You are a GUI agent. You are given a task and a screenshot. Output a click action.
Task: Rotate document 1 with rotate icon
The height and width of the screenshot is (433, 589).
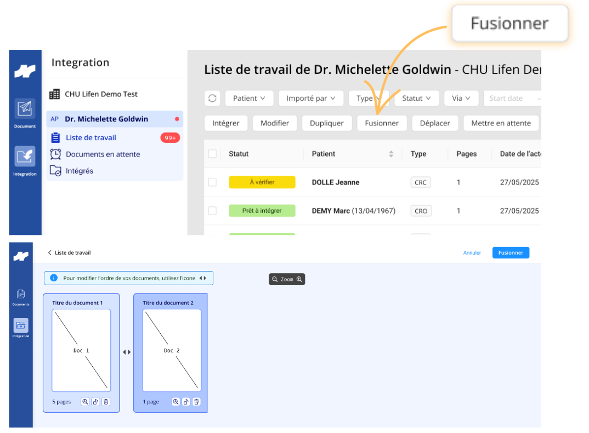pyautogui.click(x=95, y=401)
